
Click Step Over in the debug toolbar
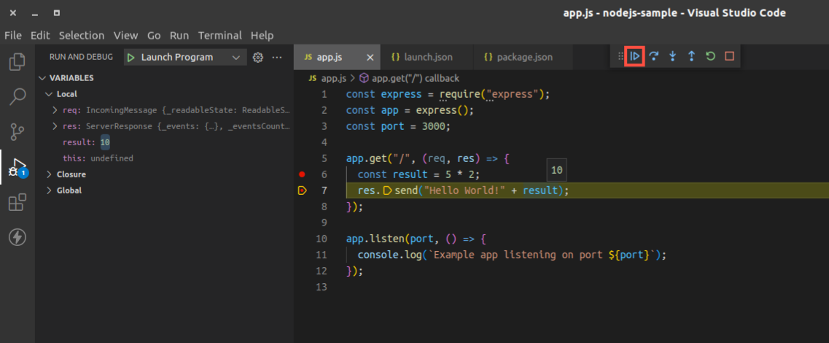pyautogui.click(x=653, y=56)
